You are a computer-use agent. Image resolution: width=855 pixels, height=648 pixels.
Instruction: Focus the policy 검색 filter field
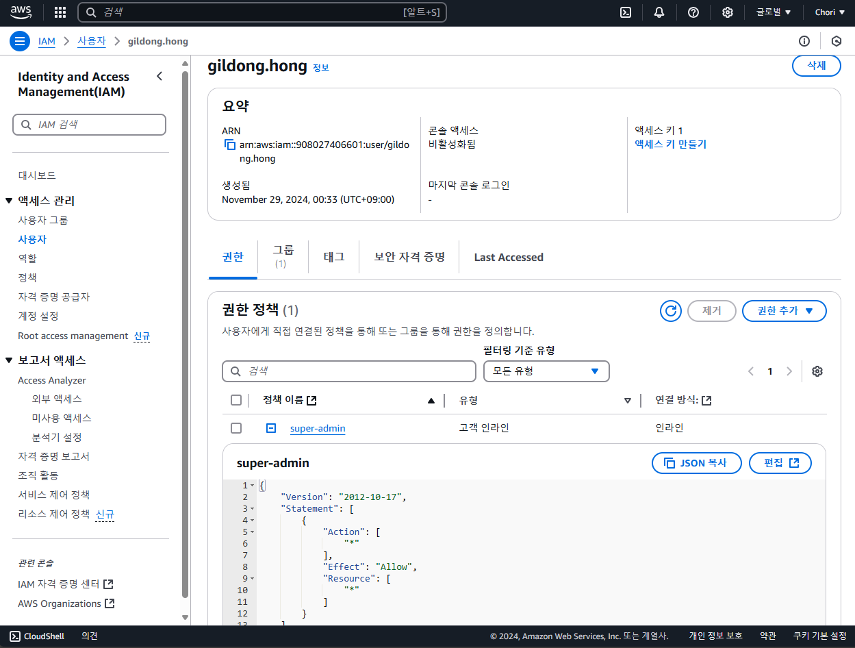(x=349, y=371)
